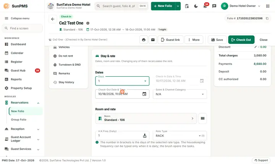Click the Check-Out Date & Time field
275x164 pixels.
(122, 94)
